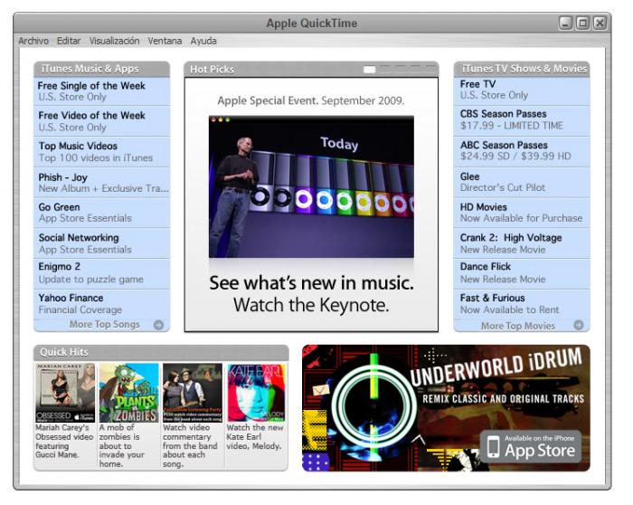Click Watch the Keynote text

(311, 305)
